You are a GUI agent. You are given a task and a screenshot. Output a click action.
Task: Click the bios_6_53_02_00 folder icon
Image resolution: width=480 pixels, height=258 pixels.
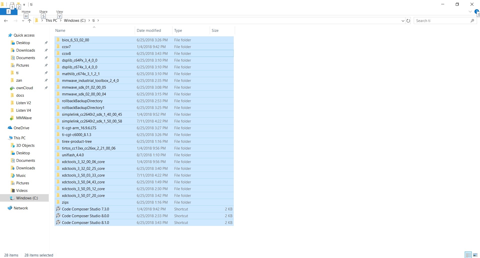click(58, 40)
